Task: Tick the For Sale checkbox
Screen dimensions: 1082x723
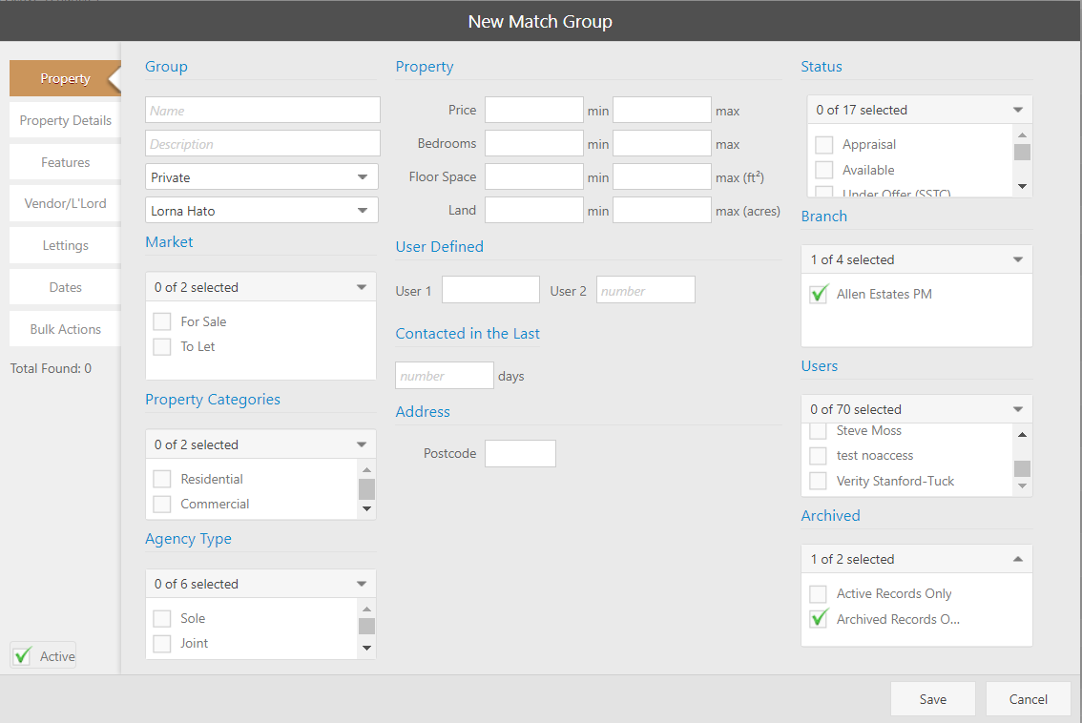Action: coord(162,321)
